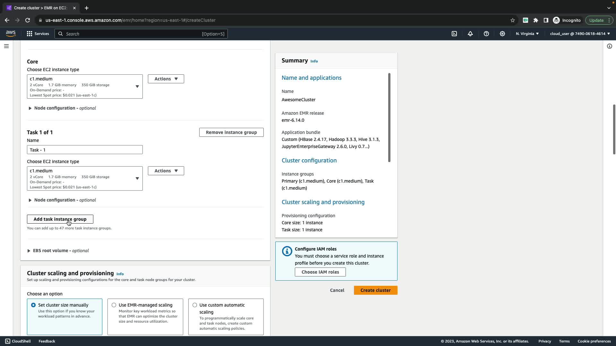Open the settings gear icon

pyautogui.click(x=502, y=34)
